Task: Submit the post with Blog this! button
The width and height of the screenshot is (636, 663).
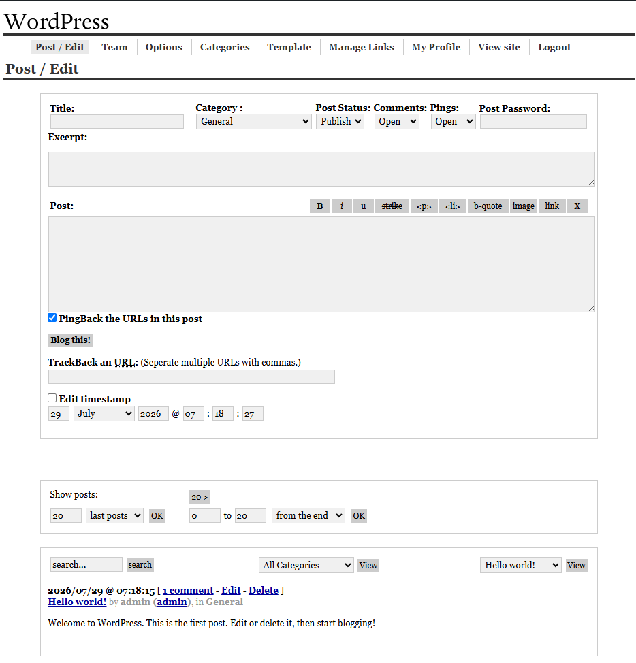Action: click(70, 340)
